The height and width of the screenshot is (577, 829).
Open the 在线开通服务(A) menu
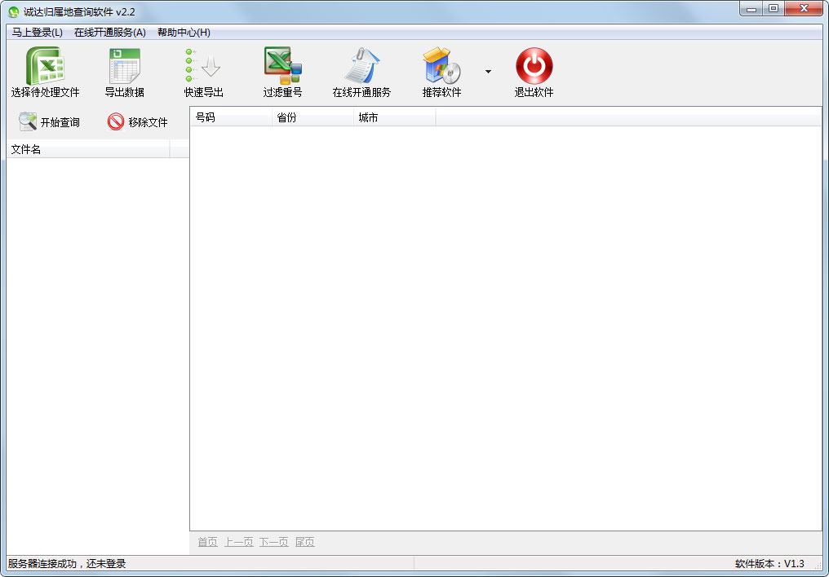(109, 33)
